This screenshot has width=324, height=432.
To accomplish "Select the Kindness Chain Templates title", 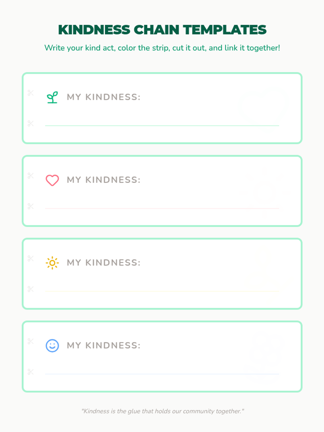I will [162, 30].
